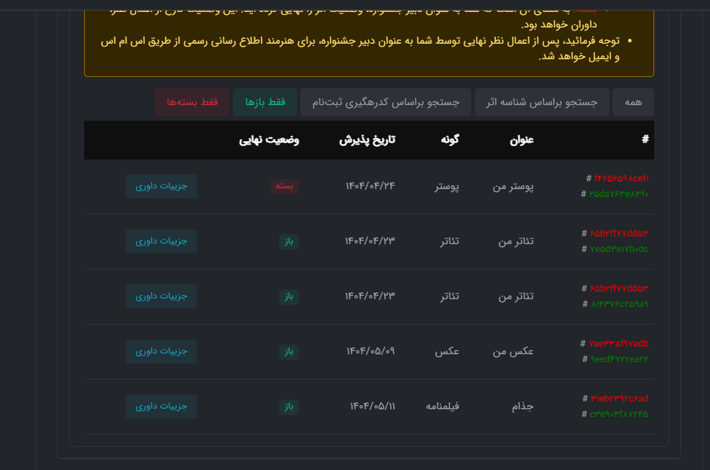Click the تاریخ پذیرش column header

pyautogui.click(x=367, y=140)
